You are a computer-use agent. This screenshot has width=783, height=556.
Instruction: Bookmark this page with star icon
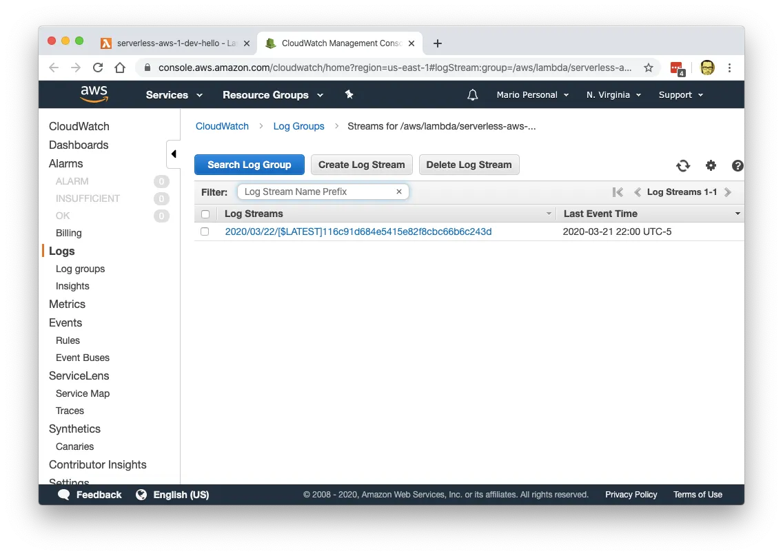click(x=648, y=68)
